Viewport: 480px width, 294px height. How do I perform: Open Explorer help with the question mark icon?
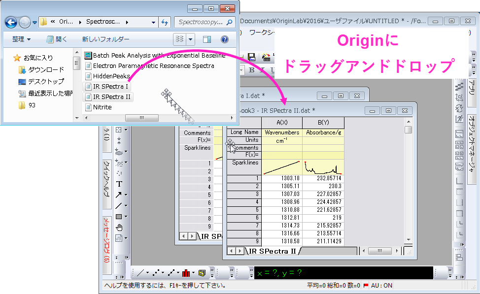(x=224, y=39)
